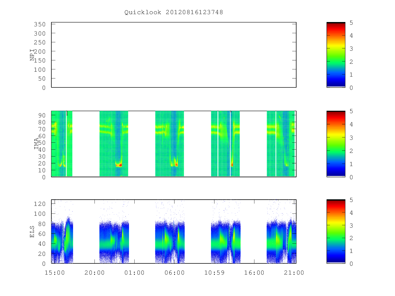Click the 1 label on the ELS colorbar
The height and width of the screenshot is (296, 395).
(x=351, y=251)
